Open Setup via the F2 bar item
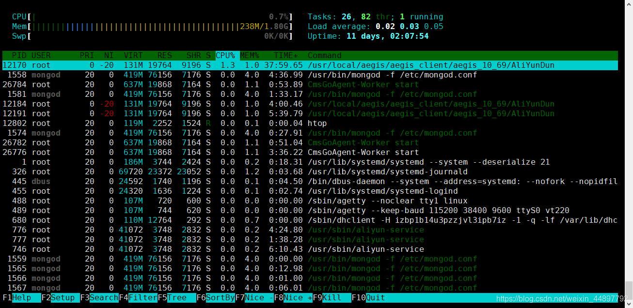The height and width of the screenshot is (308, 633). 61,298
